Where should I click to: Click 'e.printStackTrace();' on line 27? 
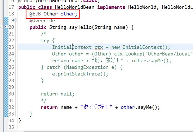tap(80, 74)
